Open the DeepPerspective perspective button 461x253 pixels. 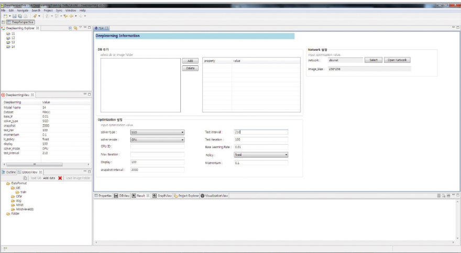[x=21, y=22]
